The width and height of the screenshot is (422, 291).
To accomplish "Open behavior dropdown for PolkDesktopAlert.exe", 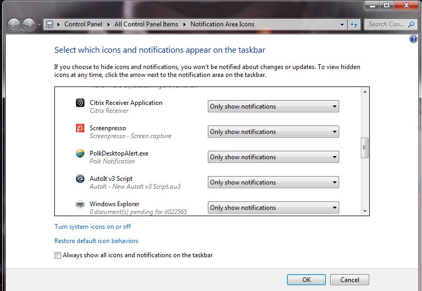I will 273,157.
